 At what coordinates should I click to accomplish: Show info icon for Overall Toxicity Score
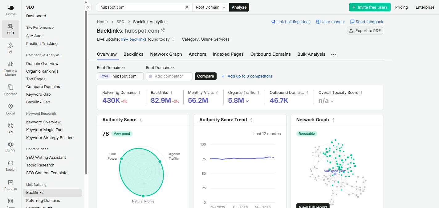coord(361,93)
